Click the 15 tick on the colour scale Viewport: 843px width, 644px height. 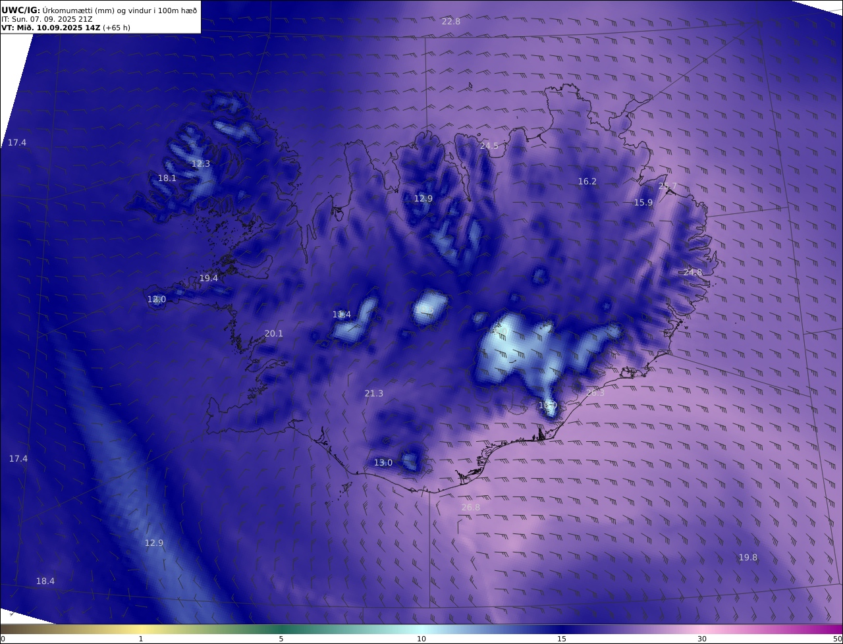pyautogui.click(x=562, y=639)
